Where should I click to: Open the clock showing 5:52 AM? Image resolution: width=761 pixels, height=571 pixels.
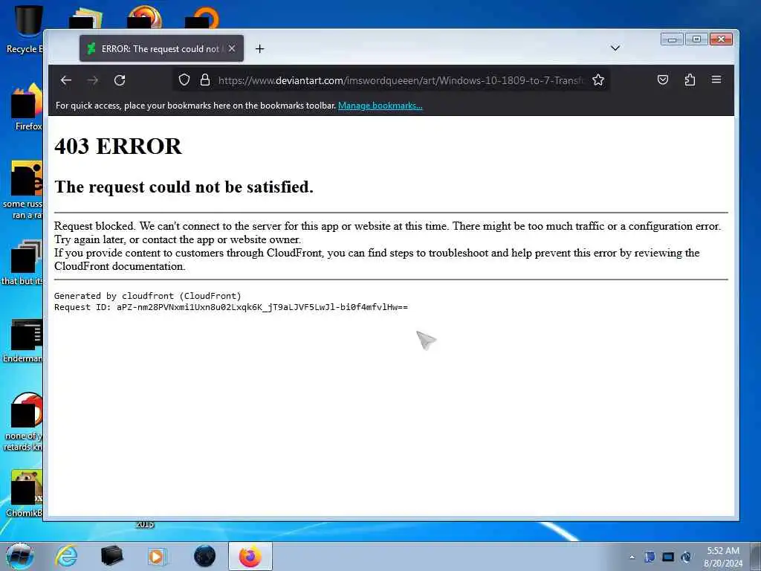[x=723, y=557]
